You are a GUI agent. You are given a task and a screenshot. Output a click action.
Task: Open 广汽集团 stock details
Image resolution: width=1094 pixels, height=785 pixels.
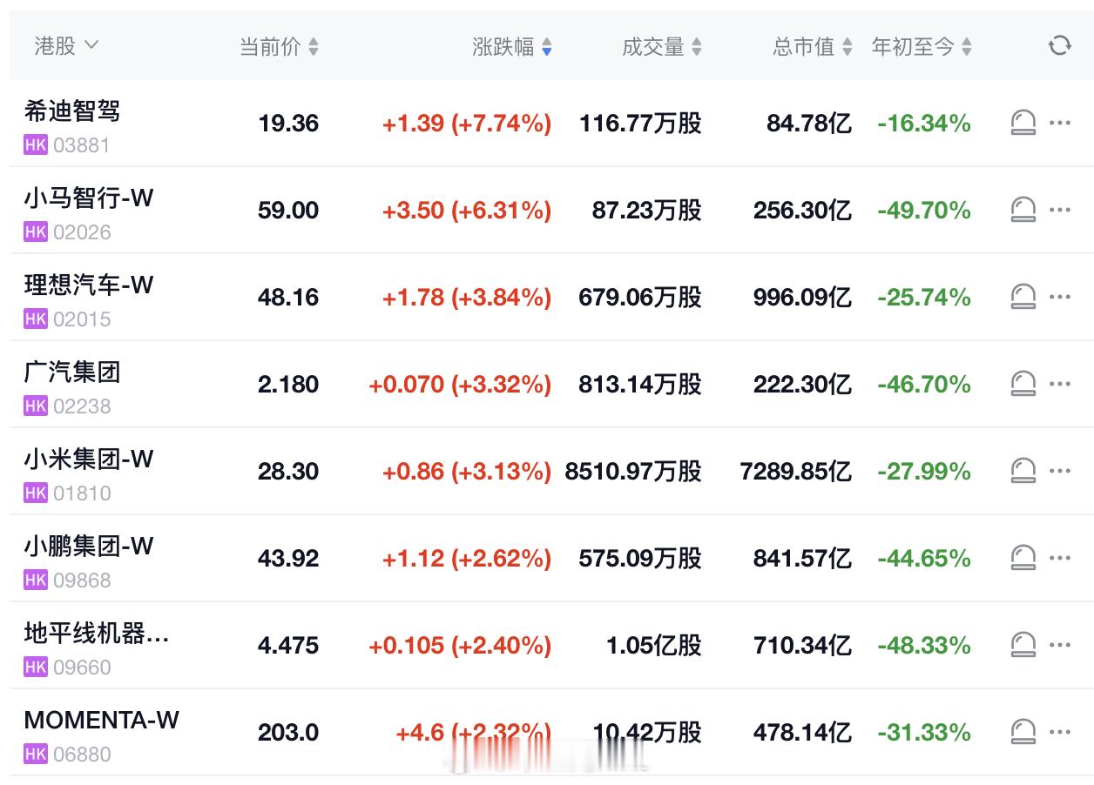point(72,372)
